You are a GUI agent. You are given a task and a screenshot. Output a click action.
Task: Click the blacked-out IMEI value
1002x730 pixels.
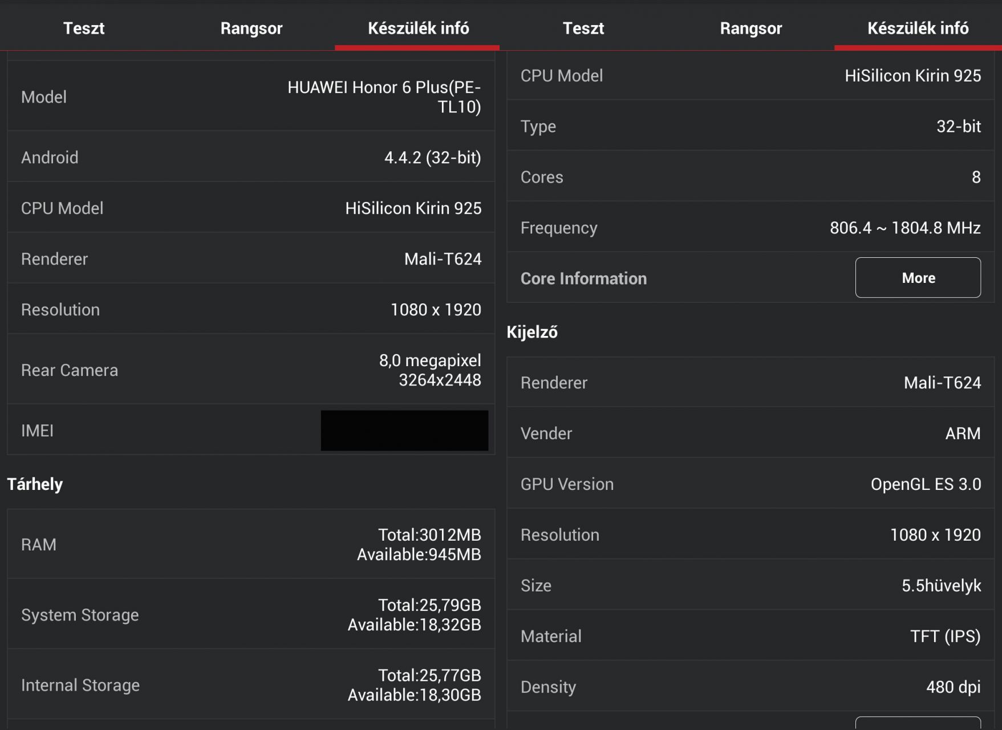click(x=404, y=431)
